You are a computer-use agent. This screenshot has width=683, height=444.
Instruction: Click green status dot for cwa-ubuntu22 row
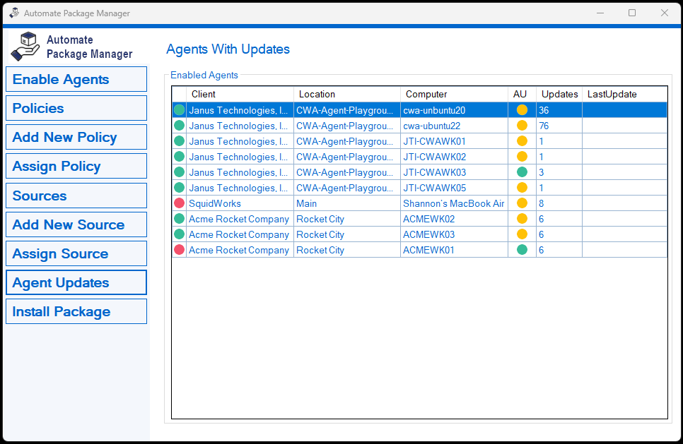[x=179, y=126]
